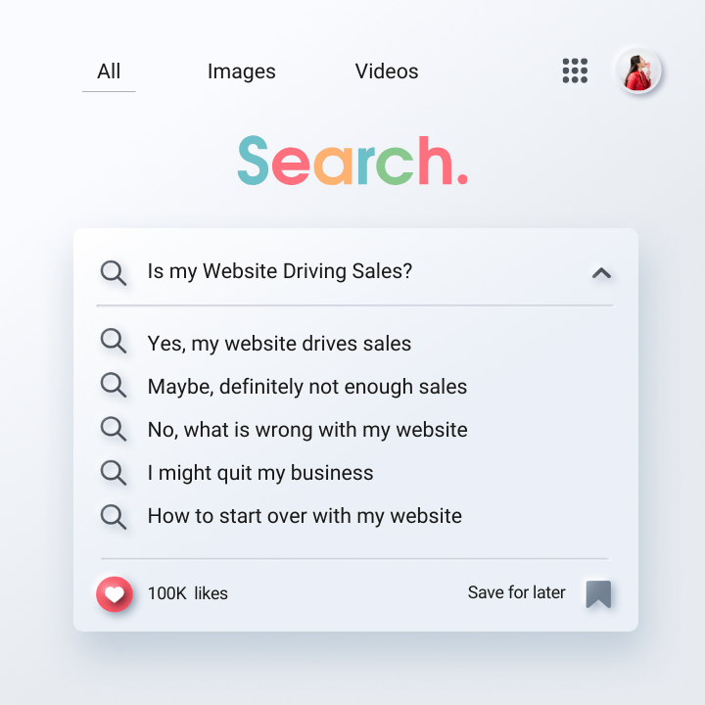The image size is (705, 705).
Task: Click the 'Save for later' text
Action: (x=516, y=592)
